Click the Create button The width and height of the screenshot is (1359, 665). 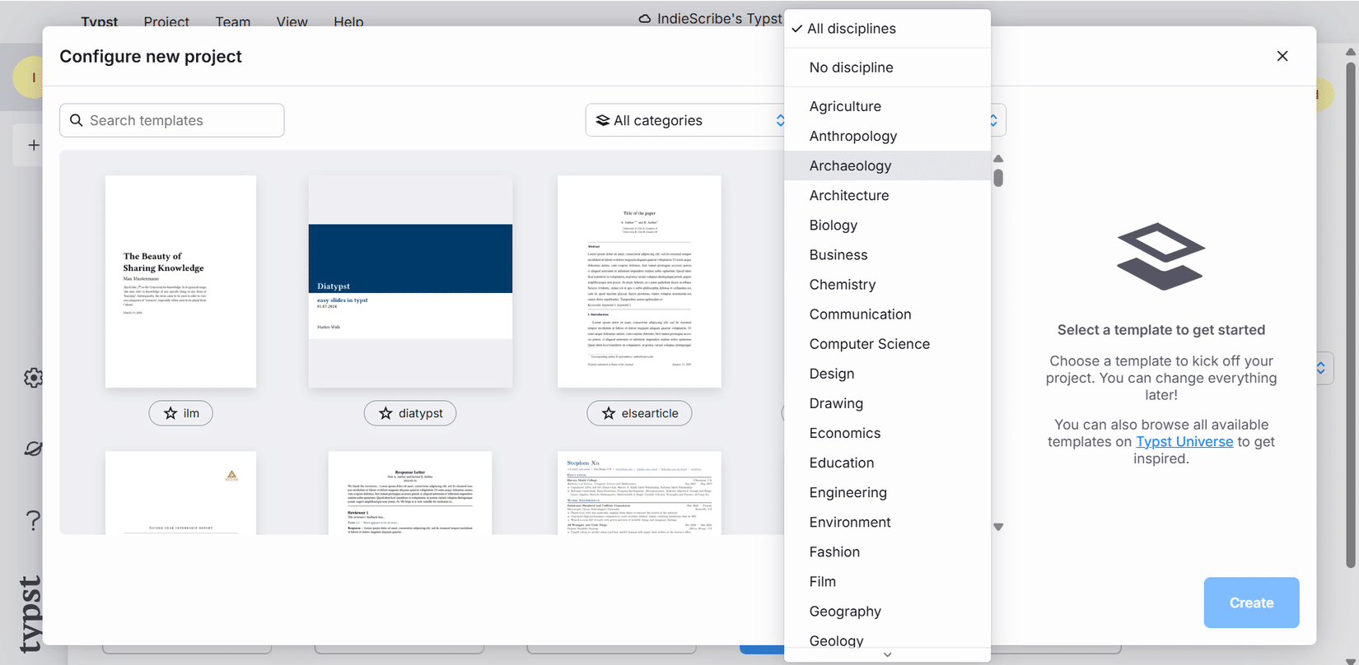tap(1251, 602)
